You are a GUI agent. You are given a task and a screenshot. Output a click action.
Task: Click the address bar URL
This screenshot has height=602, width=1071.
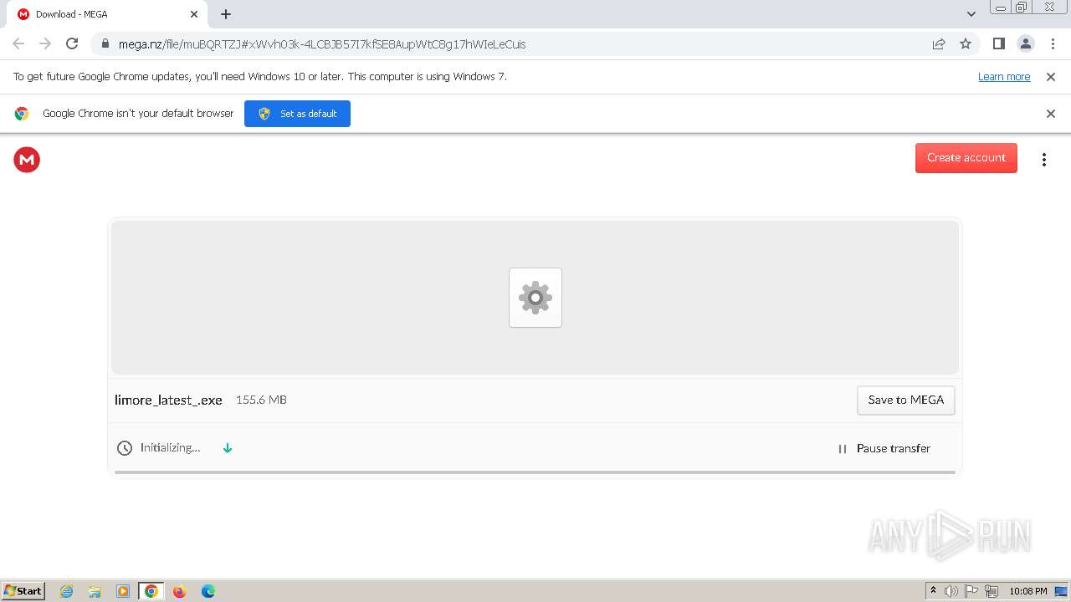coord(322,44)
